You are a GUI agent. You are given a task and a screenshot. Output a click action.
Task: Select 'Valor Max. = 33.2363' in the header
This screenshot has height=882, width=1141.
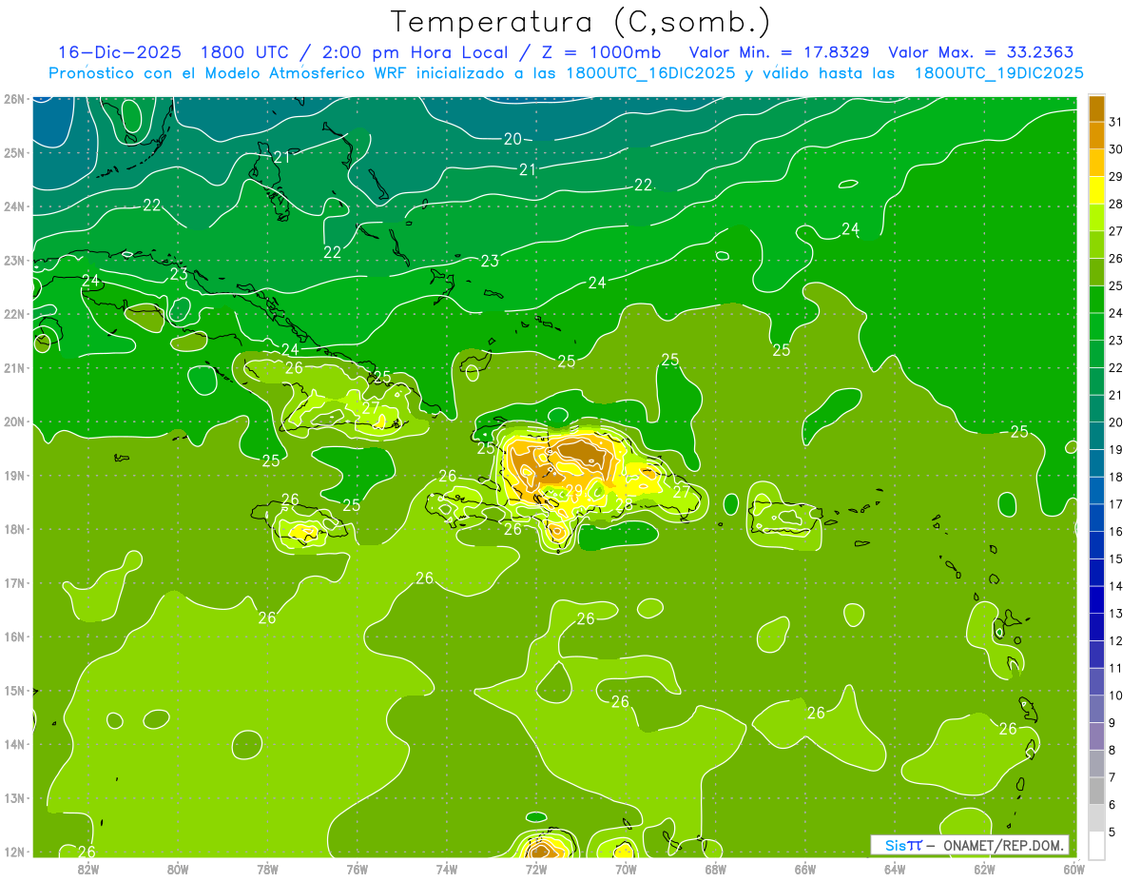point(981,52)
